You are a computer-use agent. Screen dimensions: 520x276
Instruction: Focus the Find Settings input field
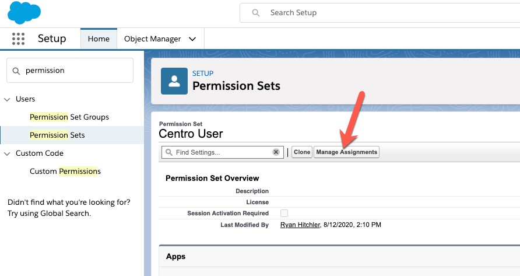(223, 152)
